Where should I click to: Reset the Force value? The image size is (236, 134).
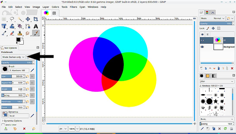27,107
